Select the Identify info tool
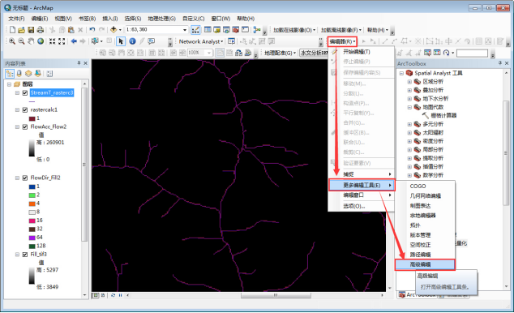514x313 pixels. coord(132,41)
